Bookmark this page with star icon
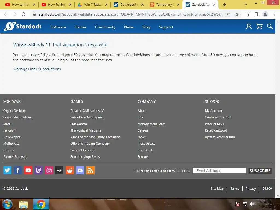280x210 pixels. point(237,14)
